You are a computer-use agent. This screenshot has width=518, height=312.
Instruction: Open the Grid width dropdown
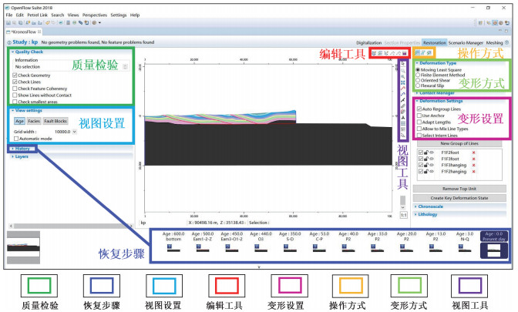(74, 132)
